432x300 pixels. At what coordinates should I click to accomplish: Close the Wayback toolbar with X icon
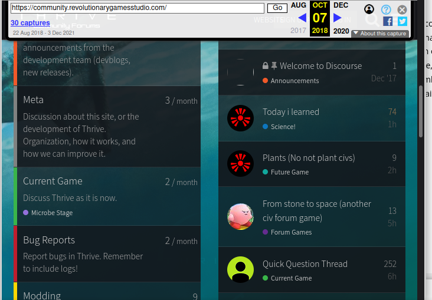point(402,10)
